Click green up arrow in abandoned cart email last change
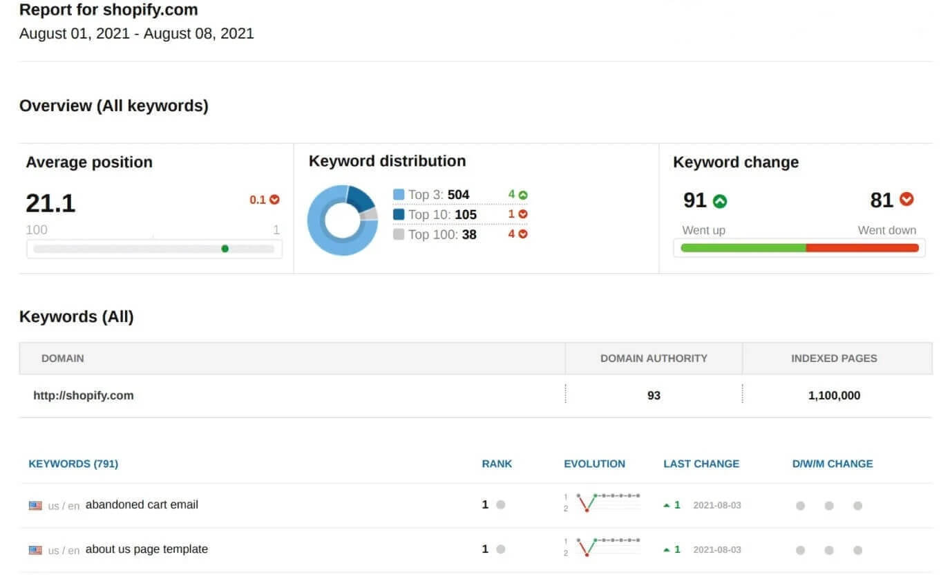This screenshot has height=577, width=950. [x=667, y=505]
